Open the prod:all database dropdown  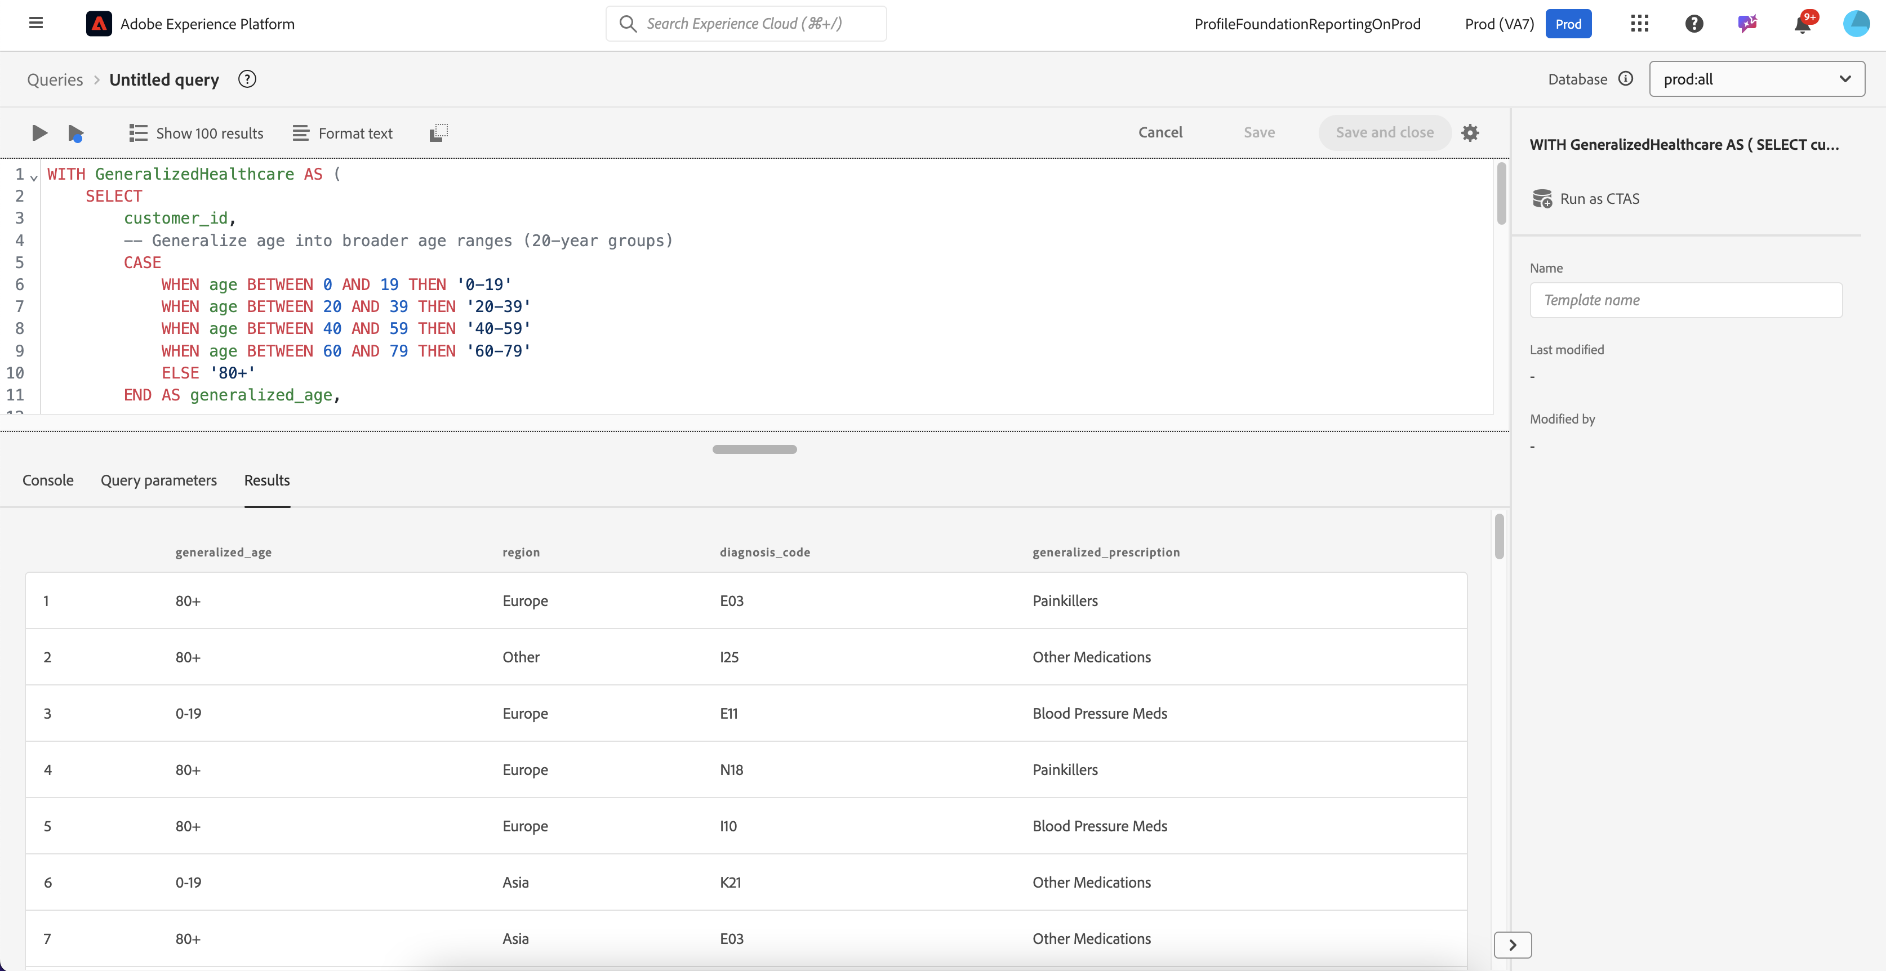pyautogui.click(x=1756, y=78)
